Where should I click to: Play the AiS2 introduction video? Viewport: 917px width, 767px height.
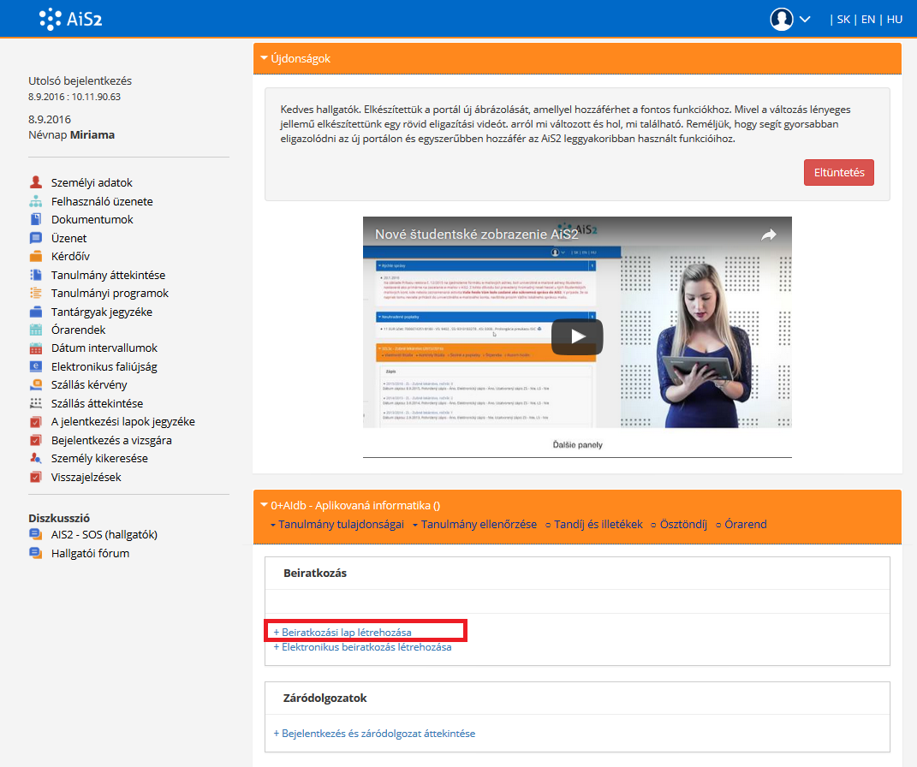(x=577, y=336)
